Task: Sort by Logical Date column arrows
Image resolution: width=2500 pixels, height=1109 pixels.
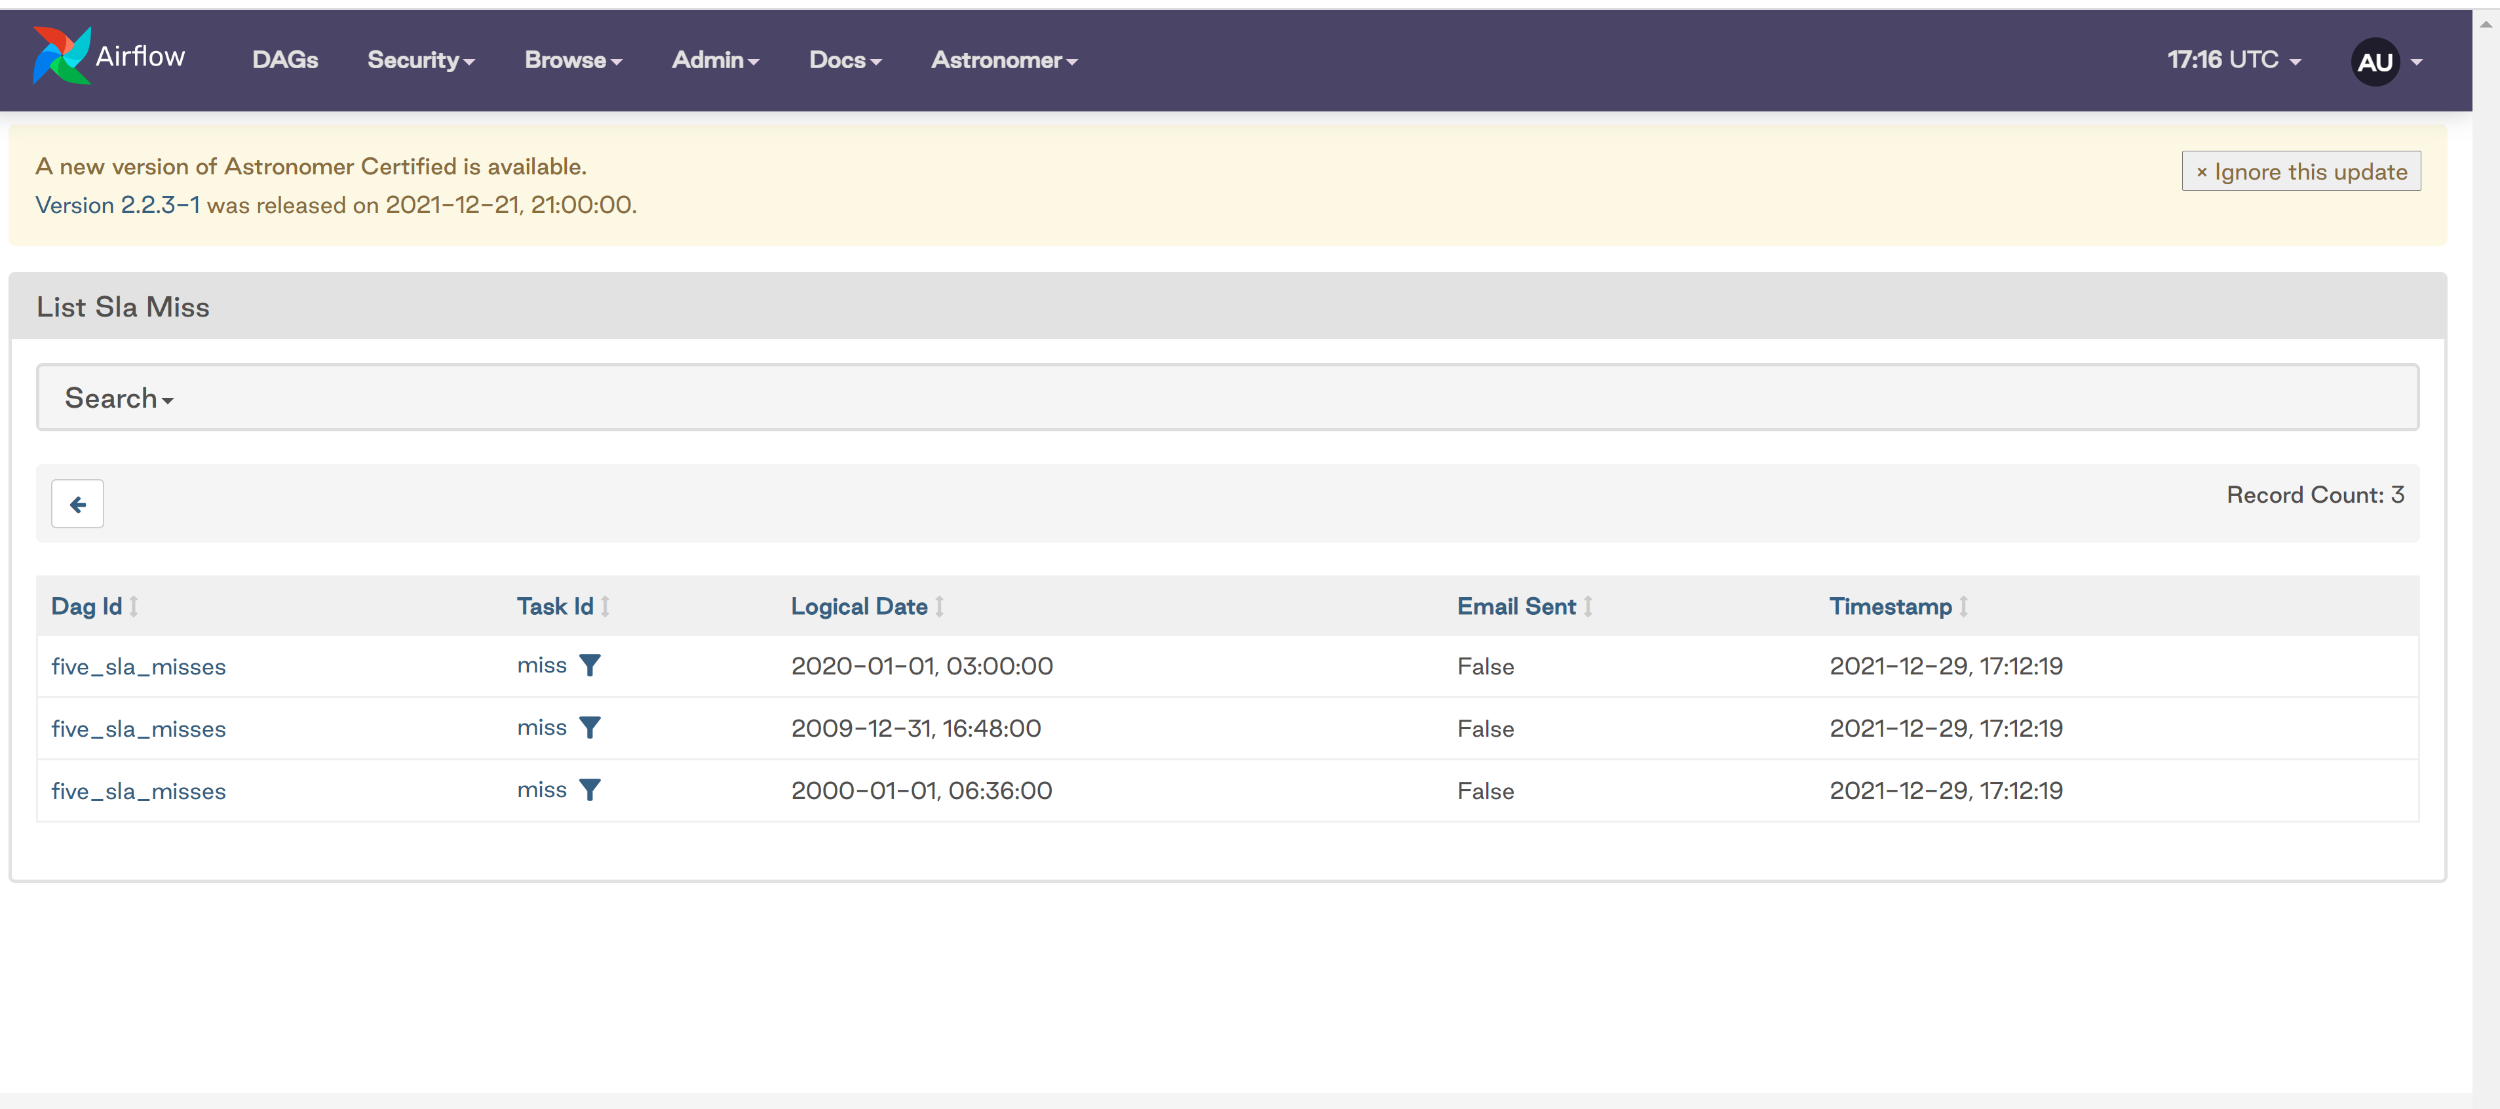Action: tap(940, 606)
